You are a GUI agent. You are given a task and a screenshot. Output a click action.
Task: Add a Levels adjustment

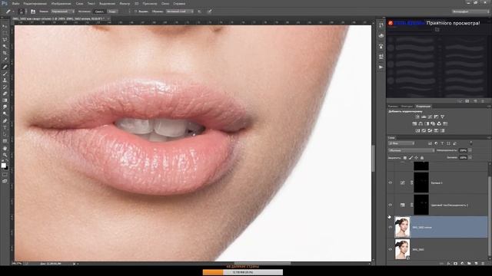tap(424, 117)
